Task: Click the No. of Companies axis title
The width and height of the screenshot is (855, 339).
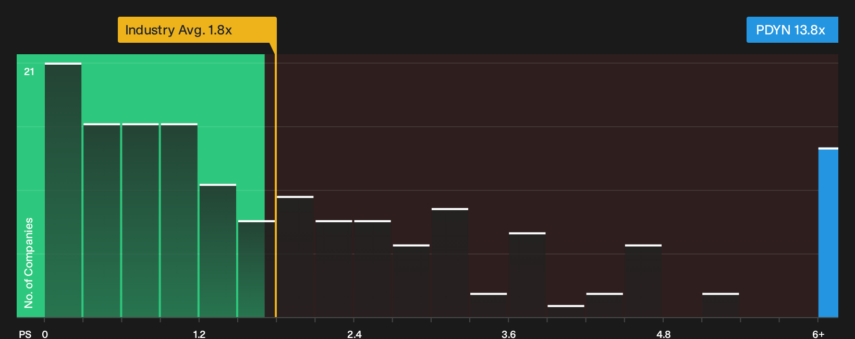Action: tap(29, 262)
